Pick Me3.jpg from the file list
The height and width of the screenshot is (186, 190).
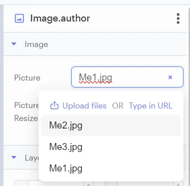tap(111, 147)
